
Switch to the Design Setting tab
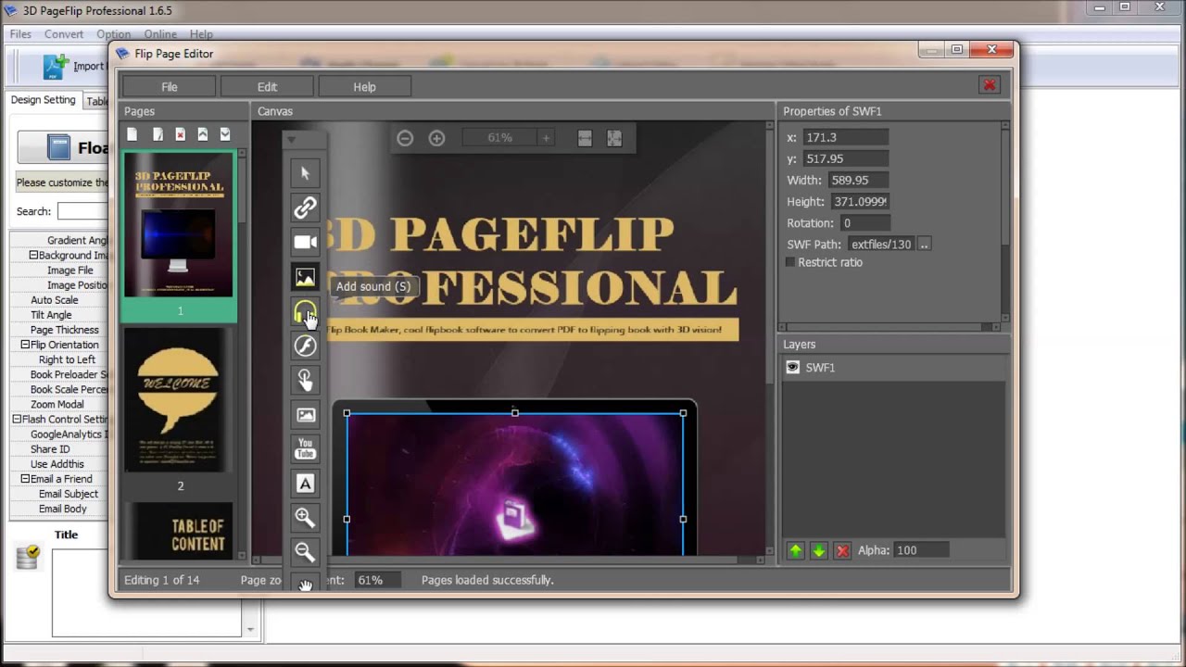tap(43, 100)
